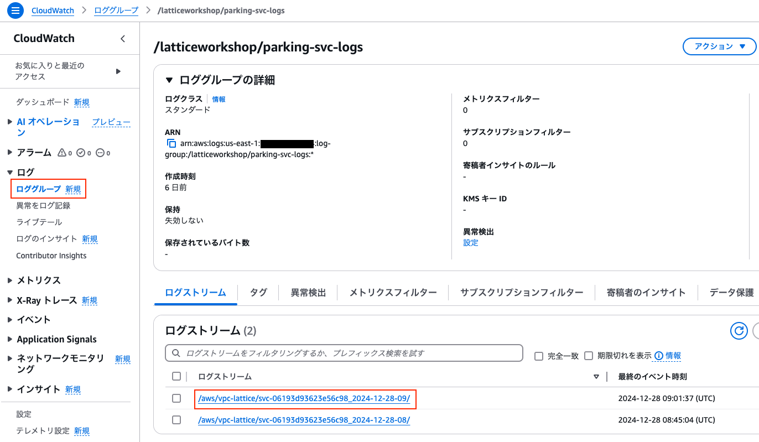
Task: Click the search magnifier in log stream filter
Action: (x=176, y=353)
